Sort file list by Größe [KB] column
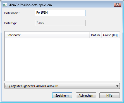The width and height of the screenshot is (124, 103). [x=110, y=35]
